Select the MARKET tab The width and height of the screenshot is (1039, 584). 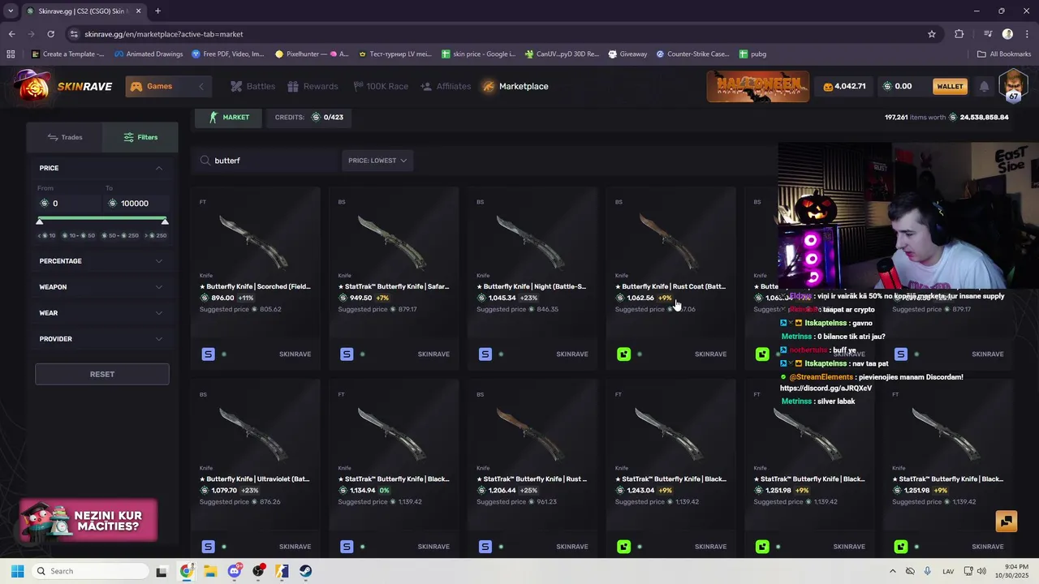coord(230,117)
